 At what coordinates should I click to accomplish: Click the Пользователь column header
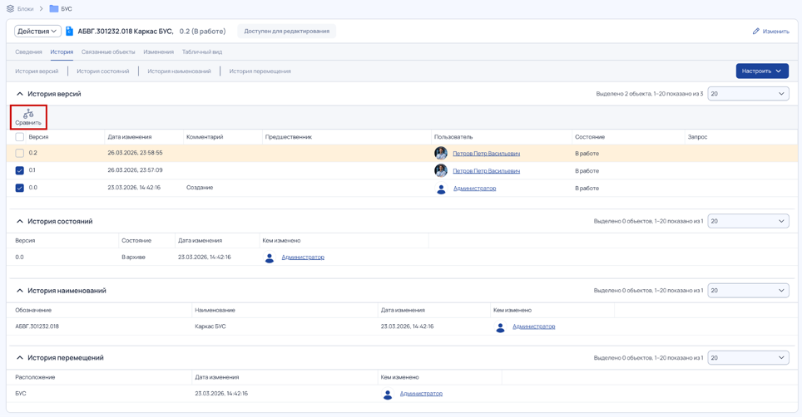tap(453, 137)
